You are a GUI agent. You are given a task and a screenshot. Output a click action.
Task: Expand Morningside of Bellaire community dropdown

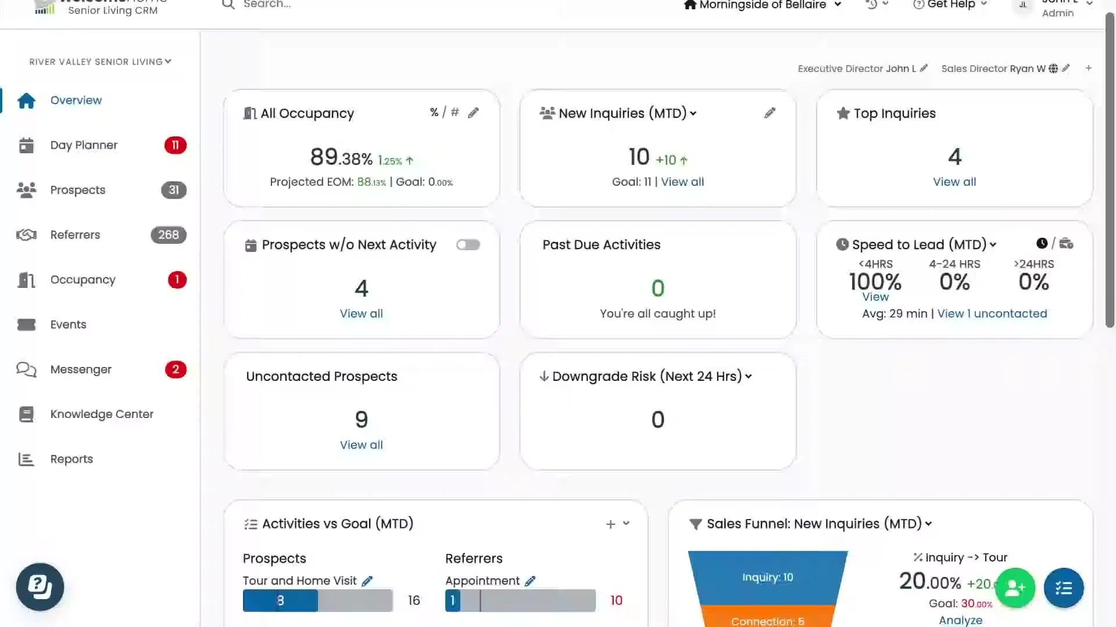pyautogui.click(x=763, y=5)
